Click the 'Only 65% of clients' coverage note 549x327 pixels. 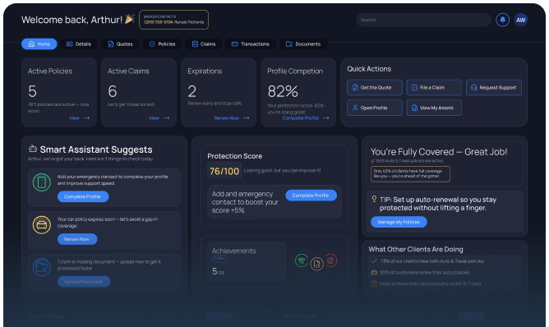point(410,173)
